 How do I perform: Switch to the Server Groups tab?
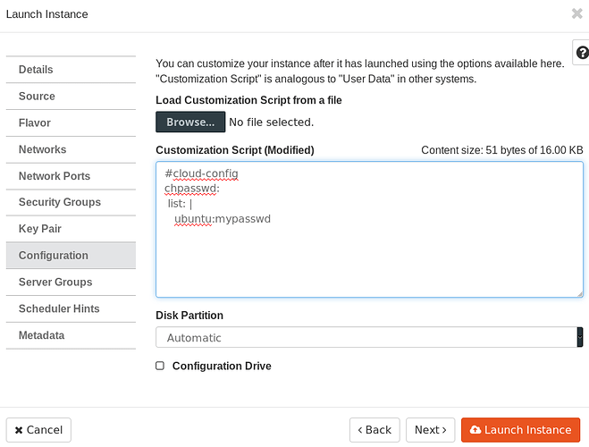click(71, 282)
